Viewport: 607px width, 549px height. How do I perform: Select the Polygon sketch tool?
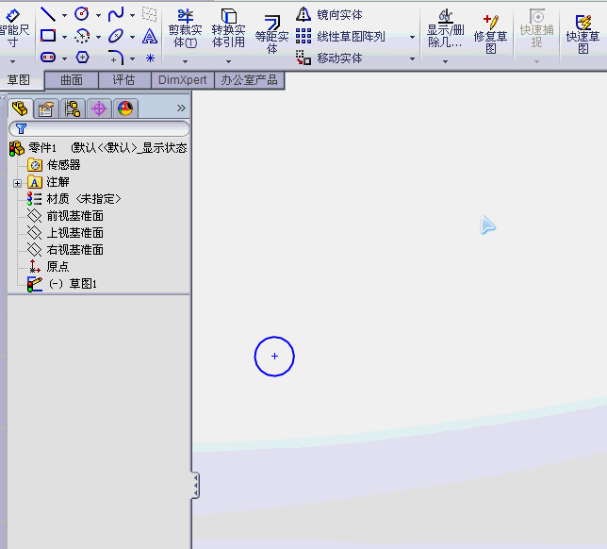82,58
